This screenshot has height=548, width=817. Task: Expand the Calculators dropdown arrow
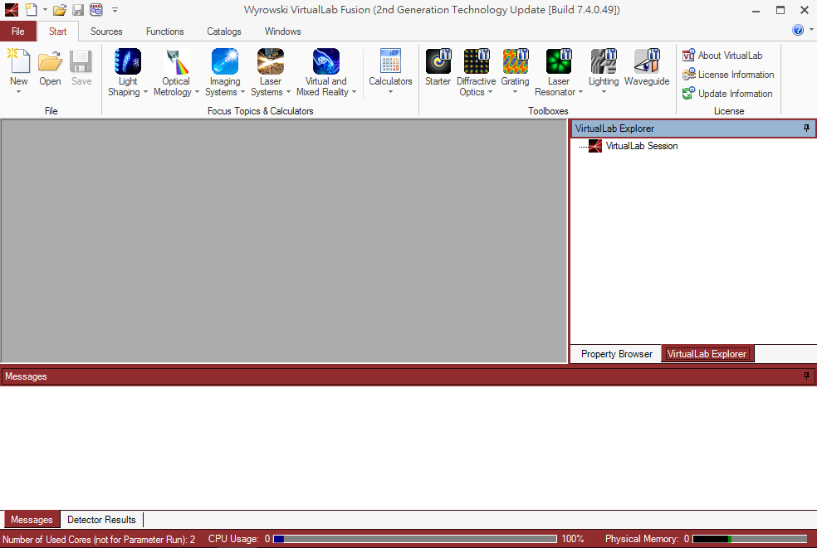pyautogui.click(x=390, y=92)
